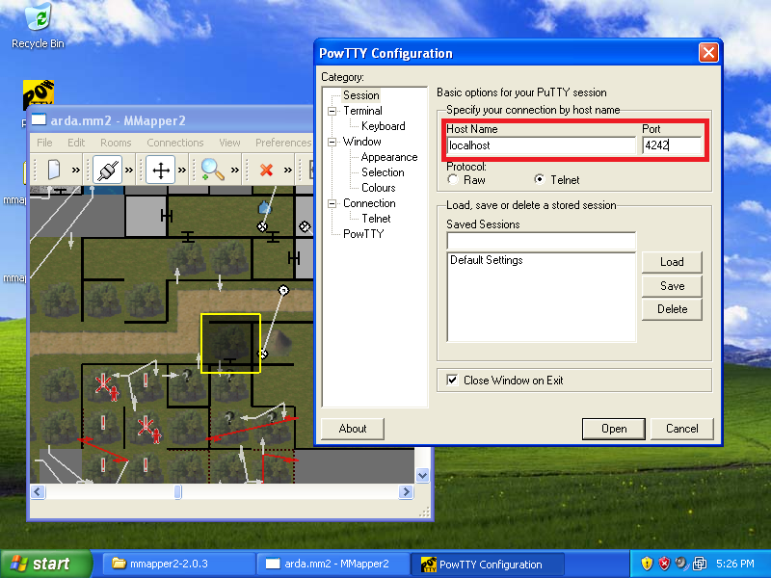Switch to mmapper2-2.0.3 taskbar folder
This screenshot has height=578, width=771.
178,564
